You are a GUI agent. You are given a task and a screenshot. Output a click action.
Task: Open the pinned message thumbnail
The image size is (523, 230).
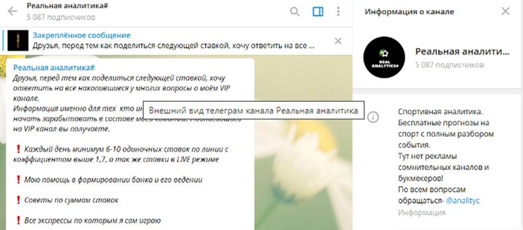(18, 40)
